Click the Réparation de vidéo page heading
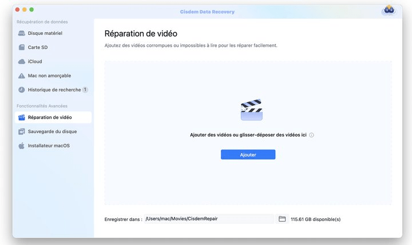412x245 pixels. click(141, 34)
